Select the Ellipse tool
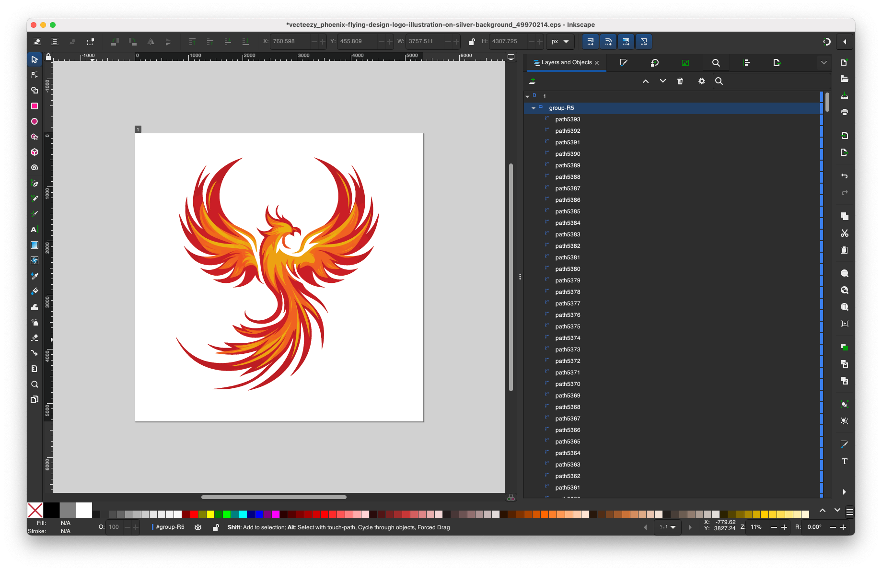 (35, 121)
